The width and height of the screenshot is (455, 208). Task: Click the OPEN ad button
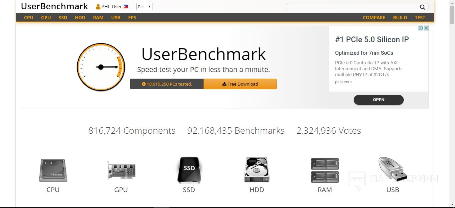[x=379, y=100]
